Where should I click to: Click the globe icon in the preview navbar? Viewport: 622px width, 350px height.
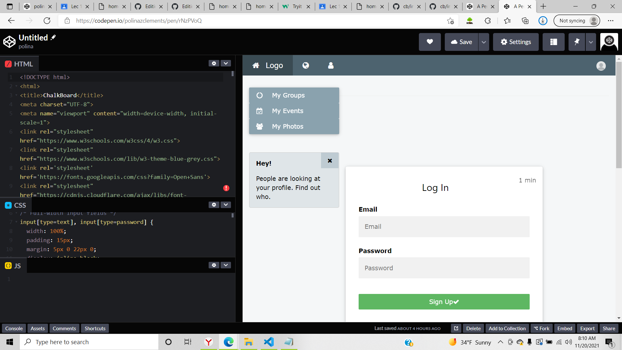tap(305, 65)
